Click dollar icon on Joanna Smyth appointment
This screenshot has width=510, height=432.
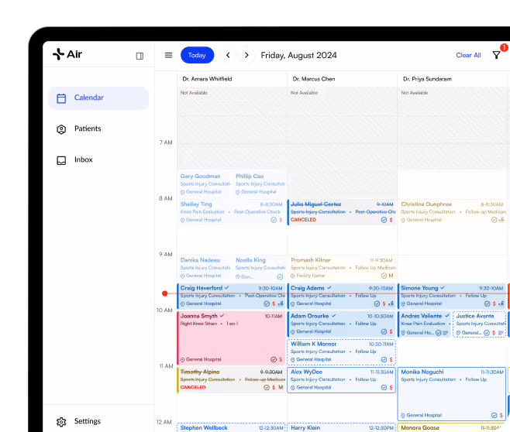click(x=281, y=359)
